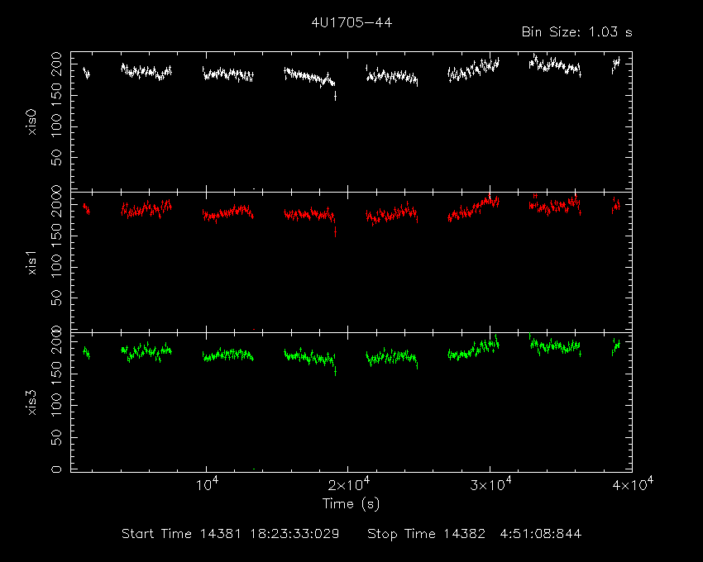
Task: Click the 150 tick label on xis3 axis
Action: [x=56, y=374]
